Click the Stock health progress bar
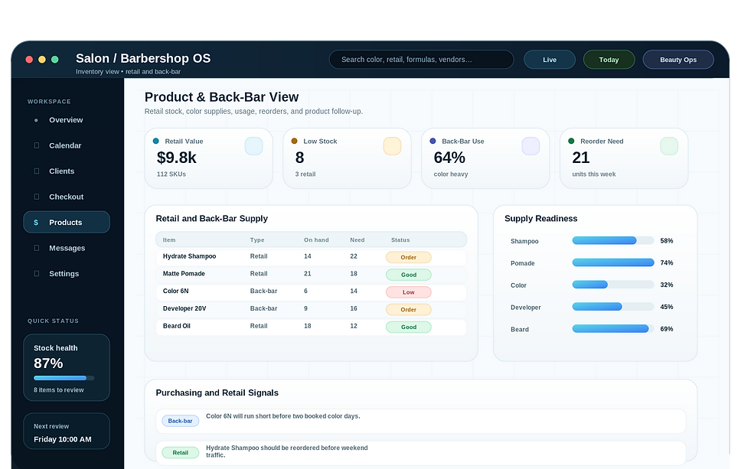741x469 pixels. click(64, 378)
